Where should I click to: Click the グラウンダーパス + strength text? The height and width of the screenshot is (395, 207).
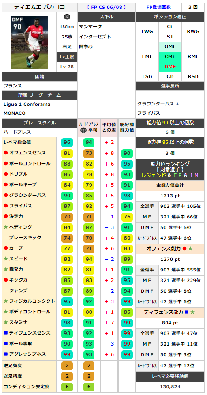(158, 104)
